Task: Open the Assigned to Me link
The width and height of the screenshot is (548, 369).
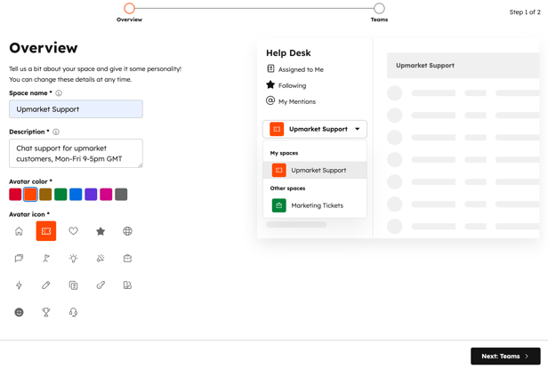Action: 301,69
